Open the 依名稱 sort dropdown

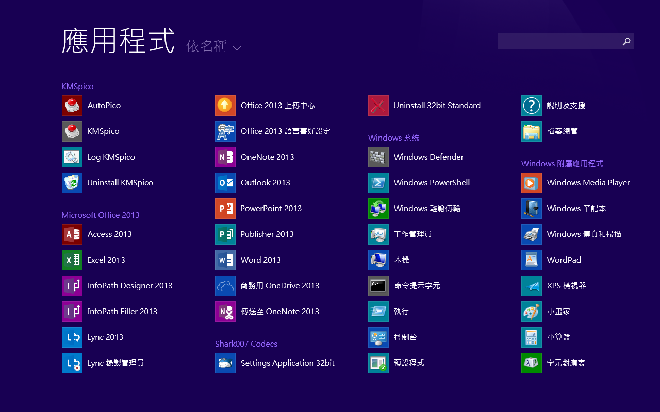point(214,47)
